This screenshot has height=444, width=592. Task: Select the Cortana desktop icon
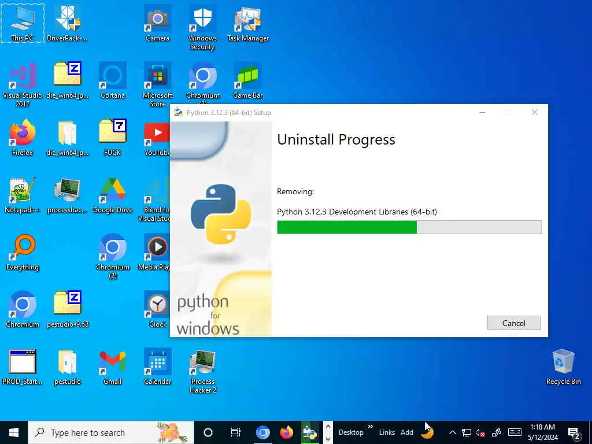(113, 80)
